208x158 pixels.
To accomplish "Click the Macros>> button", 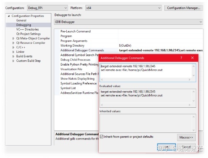I will pyautogui.click(x=186, y=137).
